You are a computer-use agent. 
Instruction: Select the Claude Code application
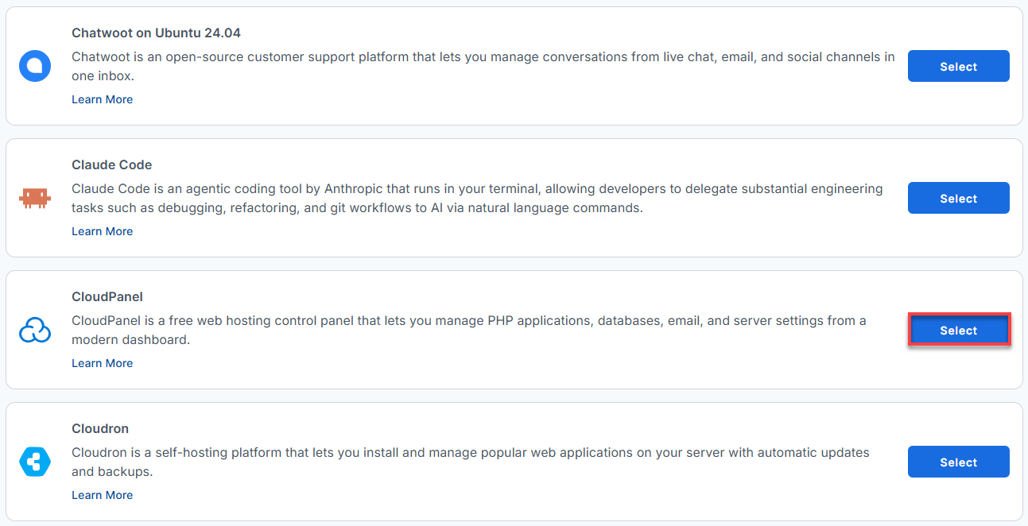[959, 199]
